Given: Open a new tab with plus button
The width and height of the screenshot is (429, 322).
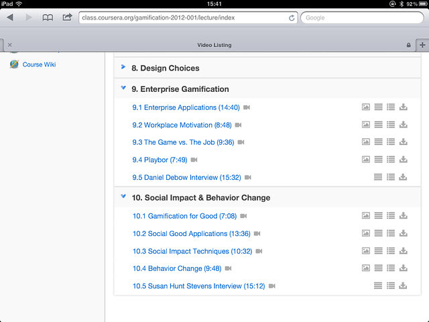Looking at the screenshot, I should (422, 45).
